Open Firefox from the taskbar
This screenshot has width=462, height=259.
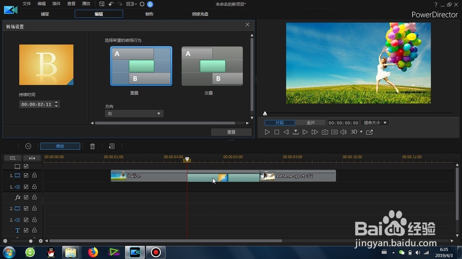(x=93, y=252)
